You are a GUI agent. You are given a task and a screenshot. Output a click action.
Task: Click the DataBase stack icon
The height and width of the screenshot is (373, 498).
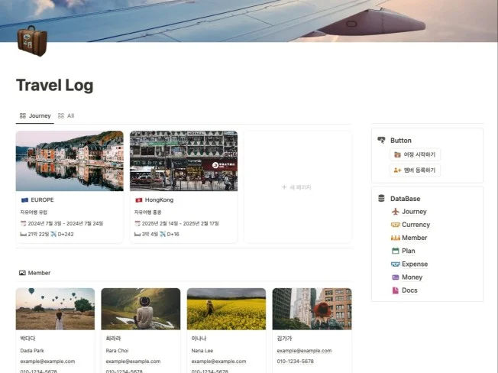pyautogui.click(x=382, y=199)
